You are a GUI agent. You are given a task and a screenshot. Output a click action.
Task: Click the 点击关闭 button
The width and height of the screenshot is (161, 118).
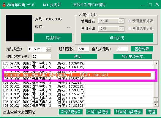(117, 38)
